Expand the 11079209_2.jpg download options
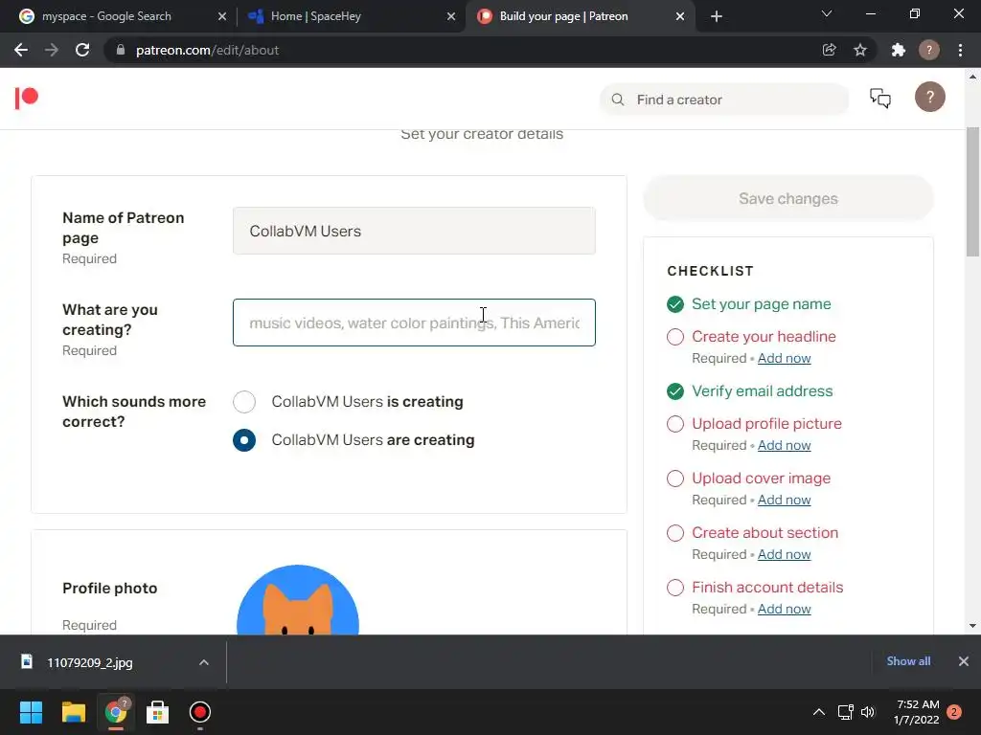The width and height of the screenshot is (981, 735). point(204,662)
